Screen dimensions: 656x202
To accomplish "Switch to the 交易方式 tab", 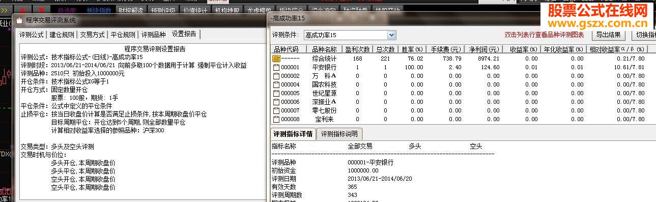I will tap(92, 35).
